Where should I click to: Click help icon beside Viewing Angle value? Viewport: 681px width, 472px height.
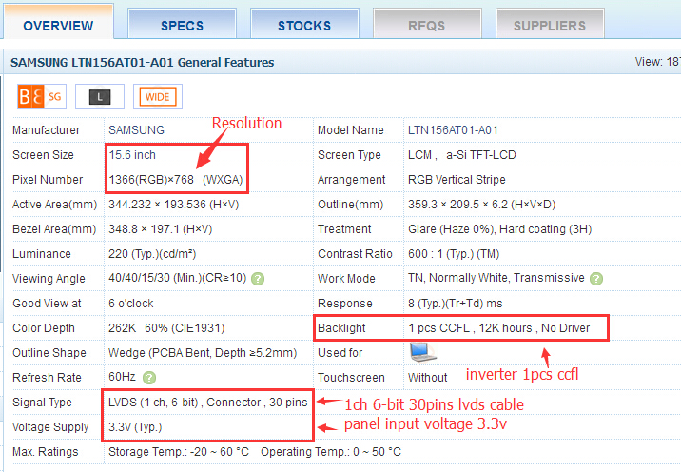point(258,279)
